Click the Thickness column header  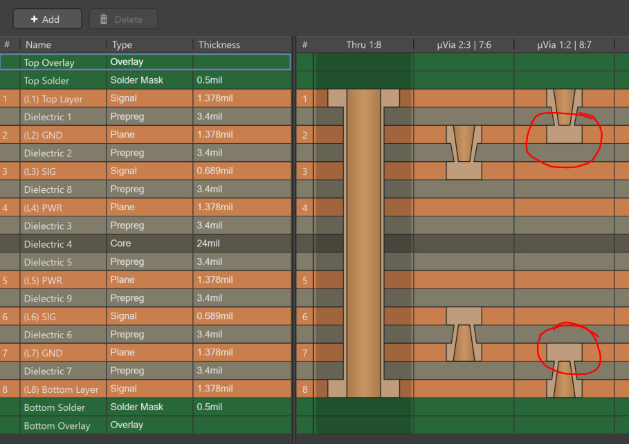(219, 45)
